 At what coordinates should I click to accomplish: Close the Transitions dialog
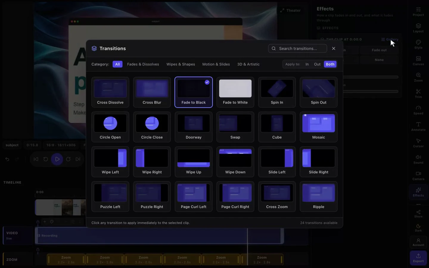(x=334, y=49)
